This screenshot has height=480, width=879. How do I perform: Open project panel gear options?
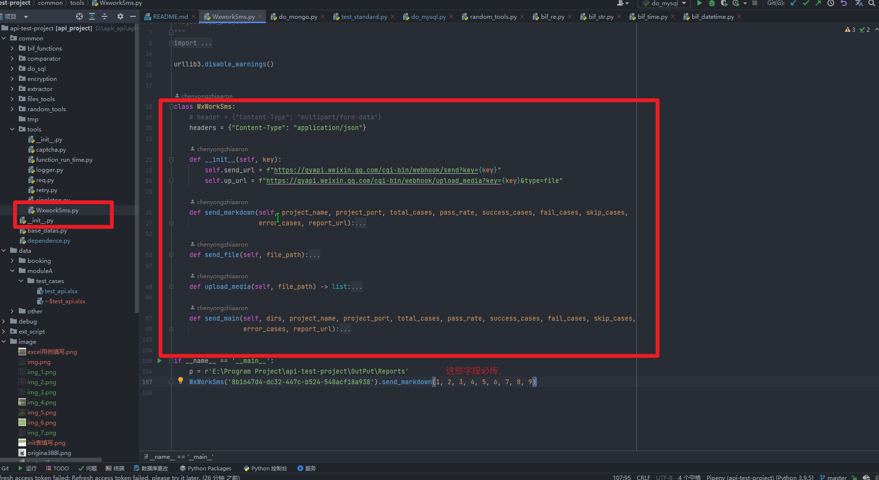click(120, 16)
